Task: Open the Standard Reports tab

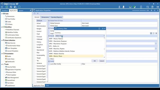Action: click(56, 17)
